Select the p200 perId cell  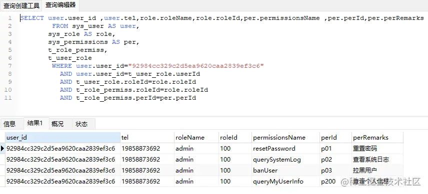[335, 181]
